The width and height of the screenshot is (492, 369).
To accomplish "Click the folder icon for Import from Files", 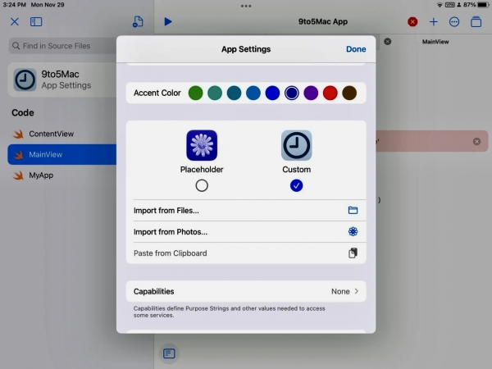I will pyautogui.click(x=353, y=210).
